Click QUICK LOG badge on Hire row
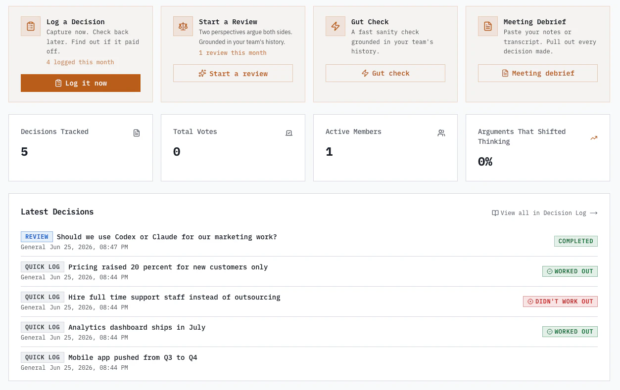The width and height of the screenshot is (620, 390). click(43, 297)
